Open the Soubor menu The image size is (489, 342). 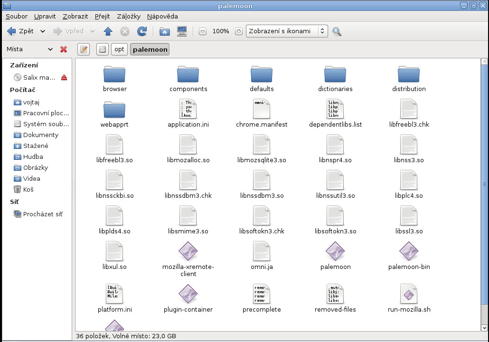click(16, 16)
